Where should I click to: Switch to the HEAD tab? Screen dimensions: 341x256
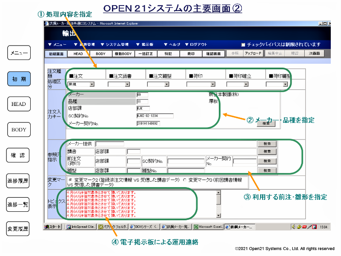coord(78,54)
